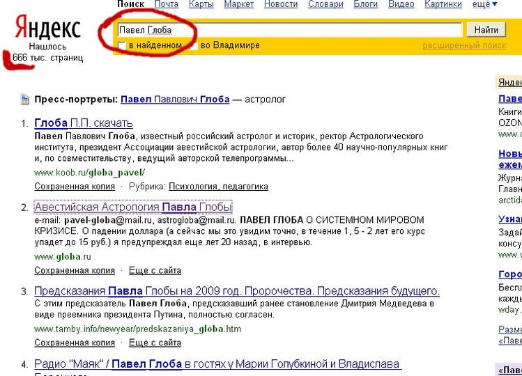Open the Почта service link
Viewport: 522px width, 376px height.
pos(167,4)
